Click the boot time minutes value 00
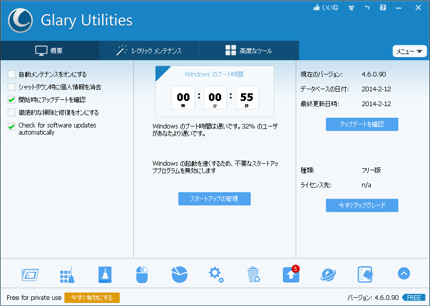 [x=215, y=97]
